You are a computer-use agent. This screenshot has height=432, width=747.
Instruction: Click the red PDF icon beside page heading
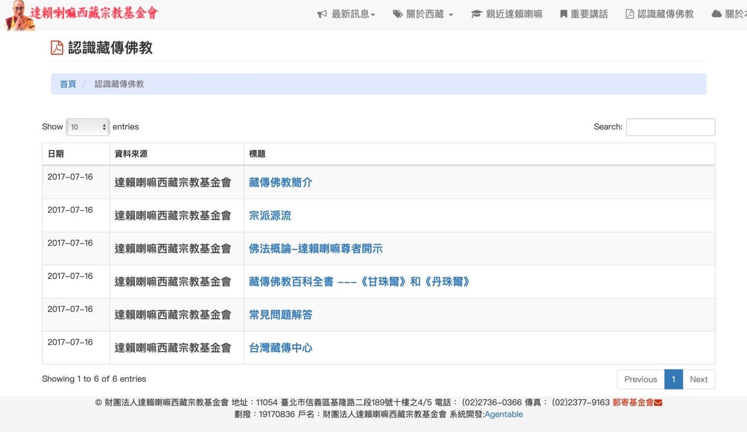[x=57, y=48]
